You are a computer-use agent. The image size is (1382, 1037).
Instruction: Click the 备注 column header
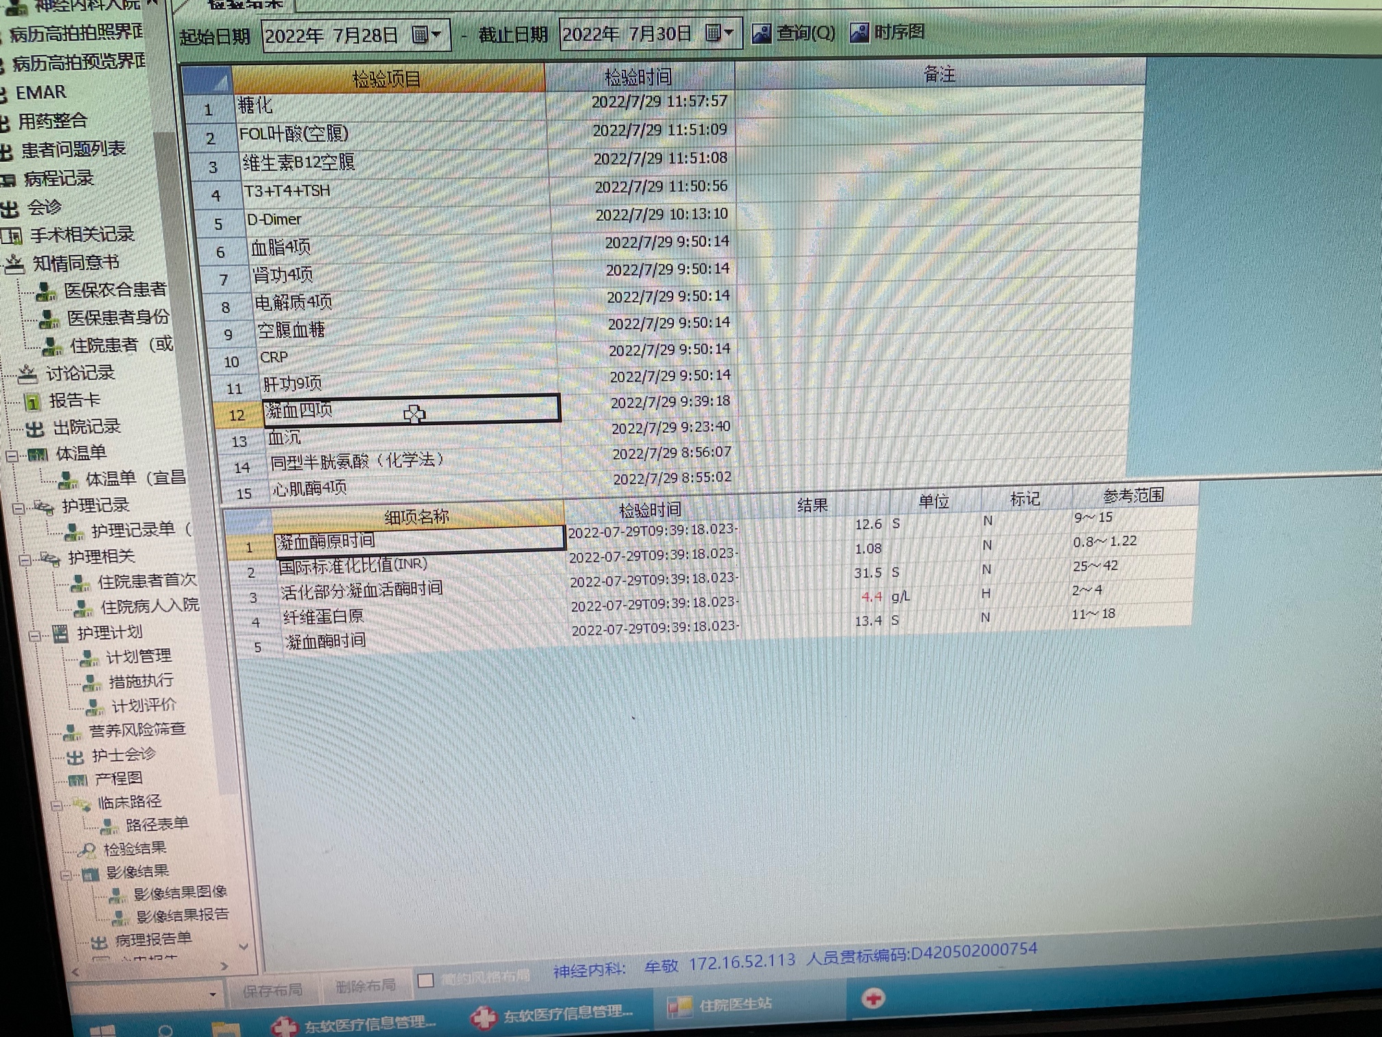[939, 74]
